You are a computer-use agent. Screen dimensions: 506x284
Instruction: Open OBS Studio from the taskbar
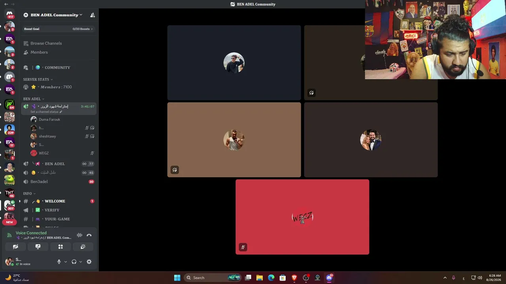click(x=306, y=278)
